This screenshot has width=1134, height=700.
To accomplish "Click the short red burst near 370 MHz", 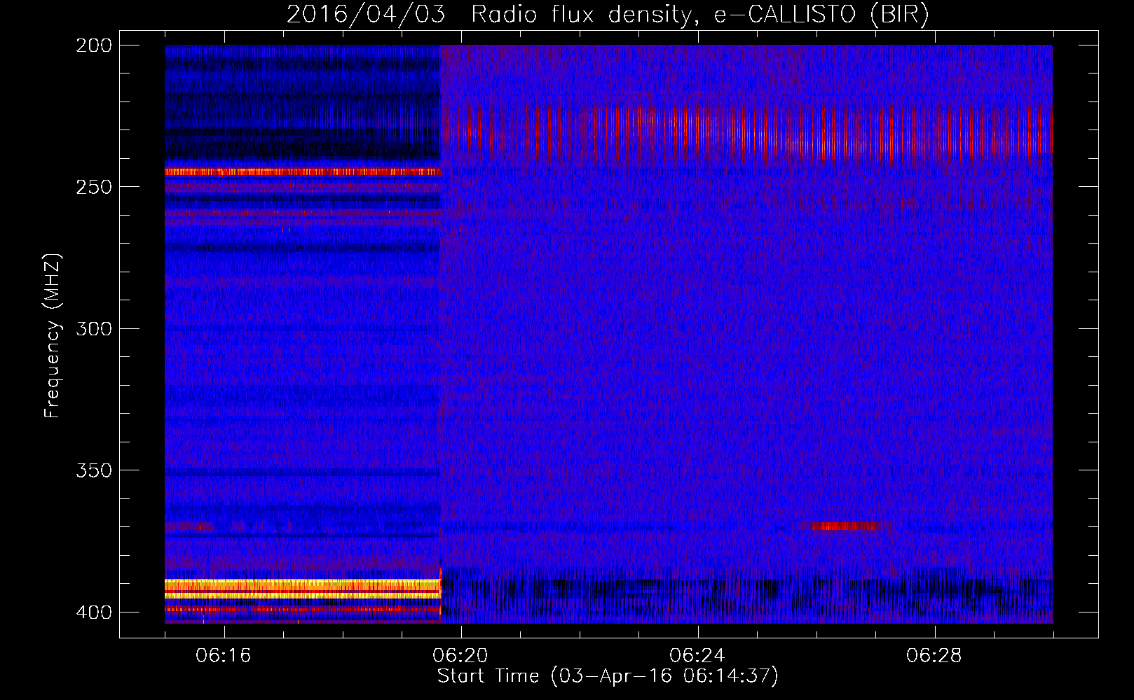I will pyautogui.click(x=845, y=526).
